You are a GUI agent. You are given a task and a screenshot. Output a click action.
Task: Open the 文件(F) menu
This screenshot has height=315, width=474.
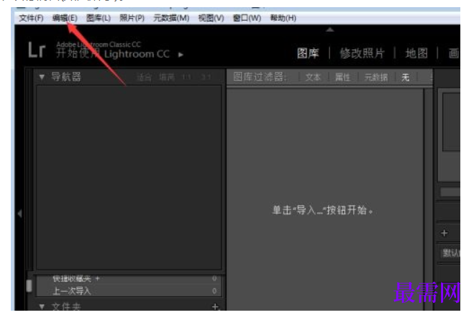[31, 18]
